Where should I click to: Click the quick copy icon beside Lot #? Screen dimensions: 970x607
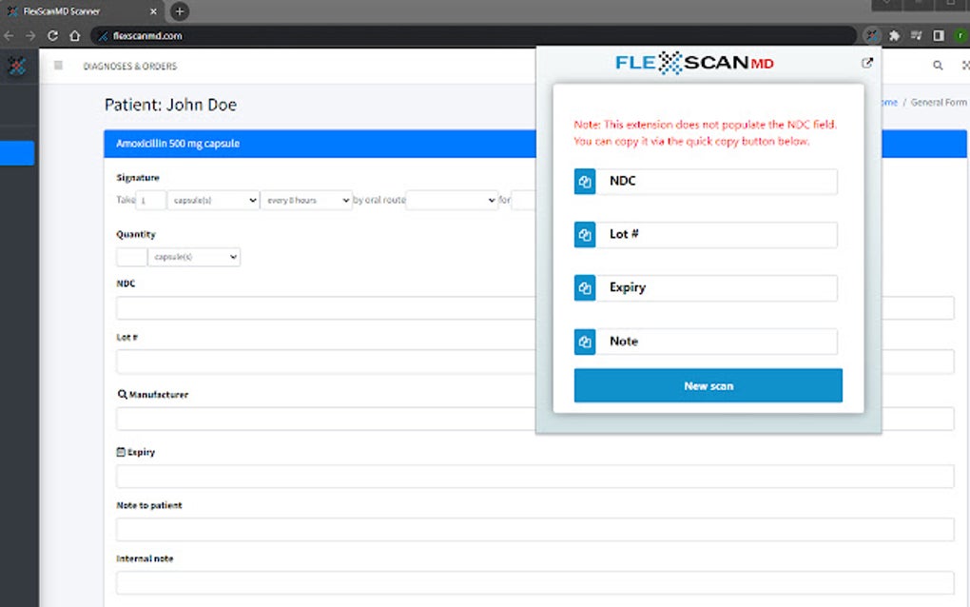click(x=585, y=234)
